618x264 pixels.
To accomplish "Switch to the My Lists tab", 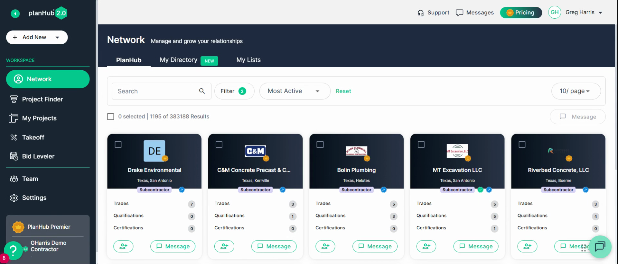I will click(x=248, y=60).
